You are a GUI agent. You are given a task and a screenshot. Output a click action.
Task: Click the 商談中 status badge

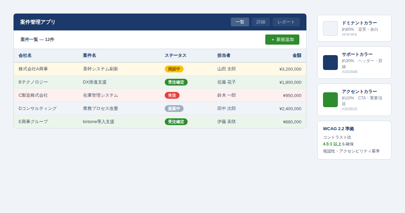coord(174,69)
